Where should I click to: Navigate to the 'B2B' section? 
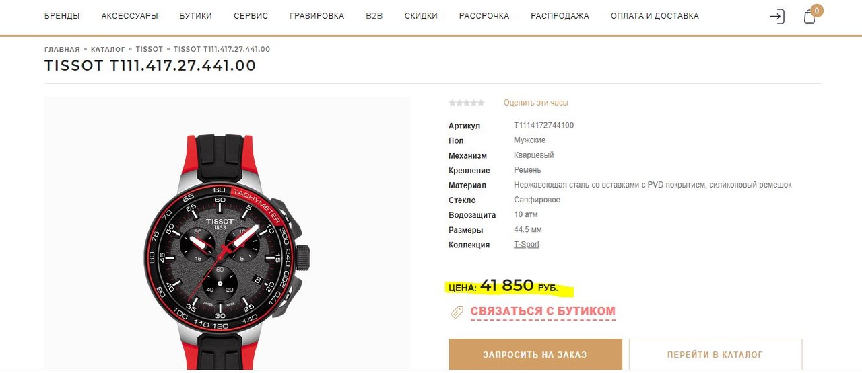click(374, 15)
